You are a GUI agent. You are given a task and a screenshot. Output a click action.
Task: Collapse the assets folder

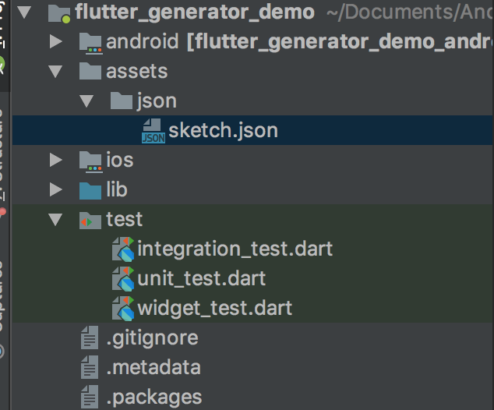55,72
